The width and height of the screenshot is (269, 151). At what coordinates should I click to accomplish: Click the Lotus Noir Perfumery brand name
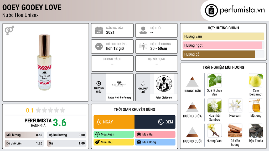[x=120, y=98]
